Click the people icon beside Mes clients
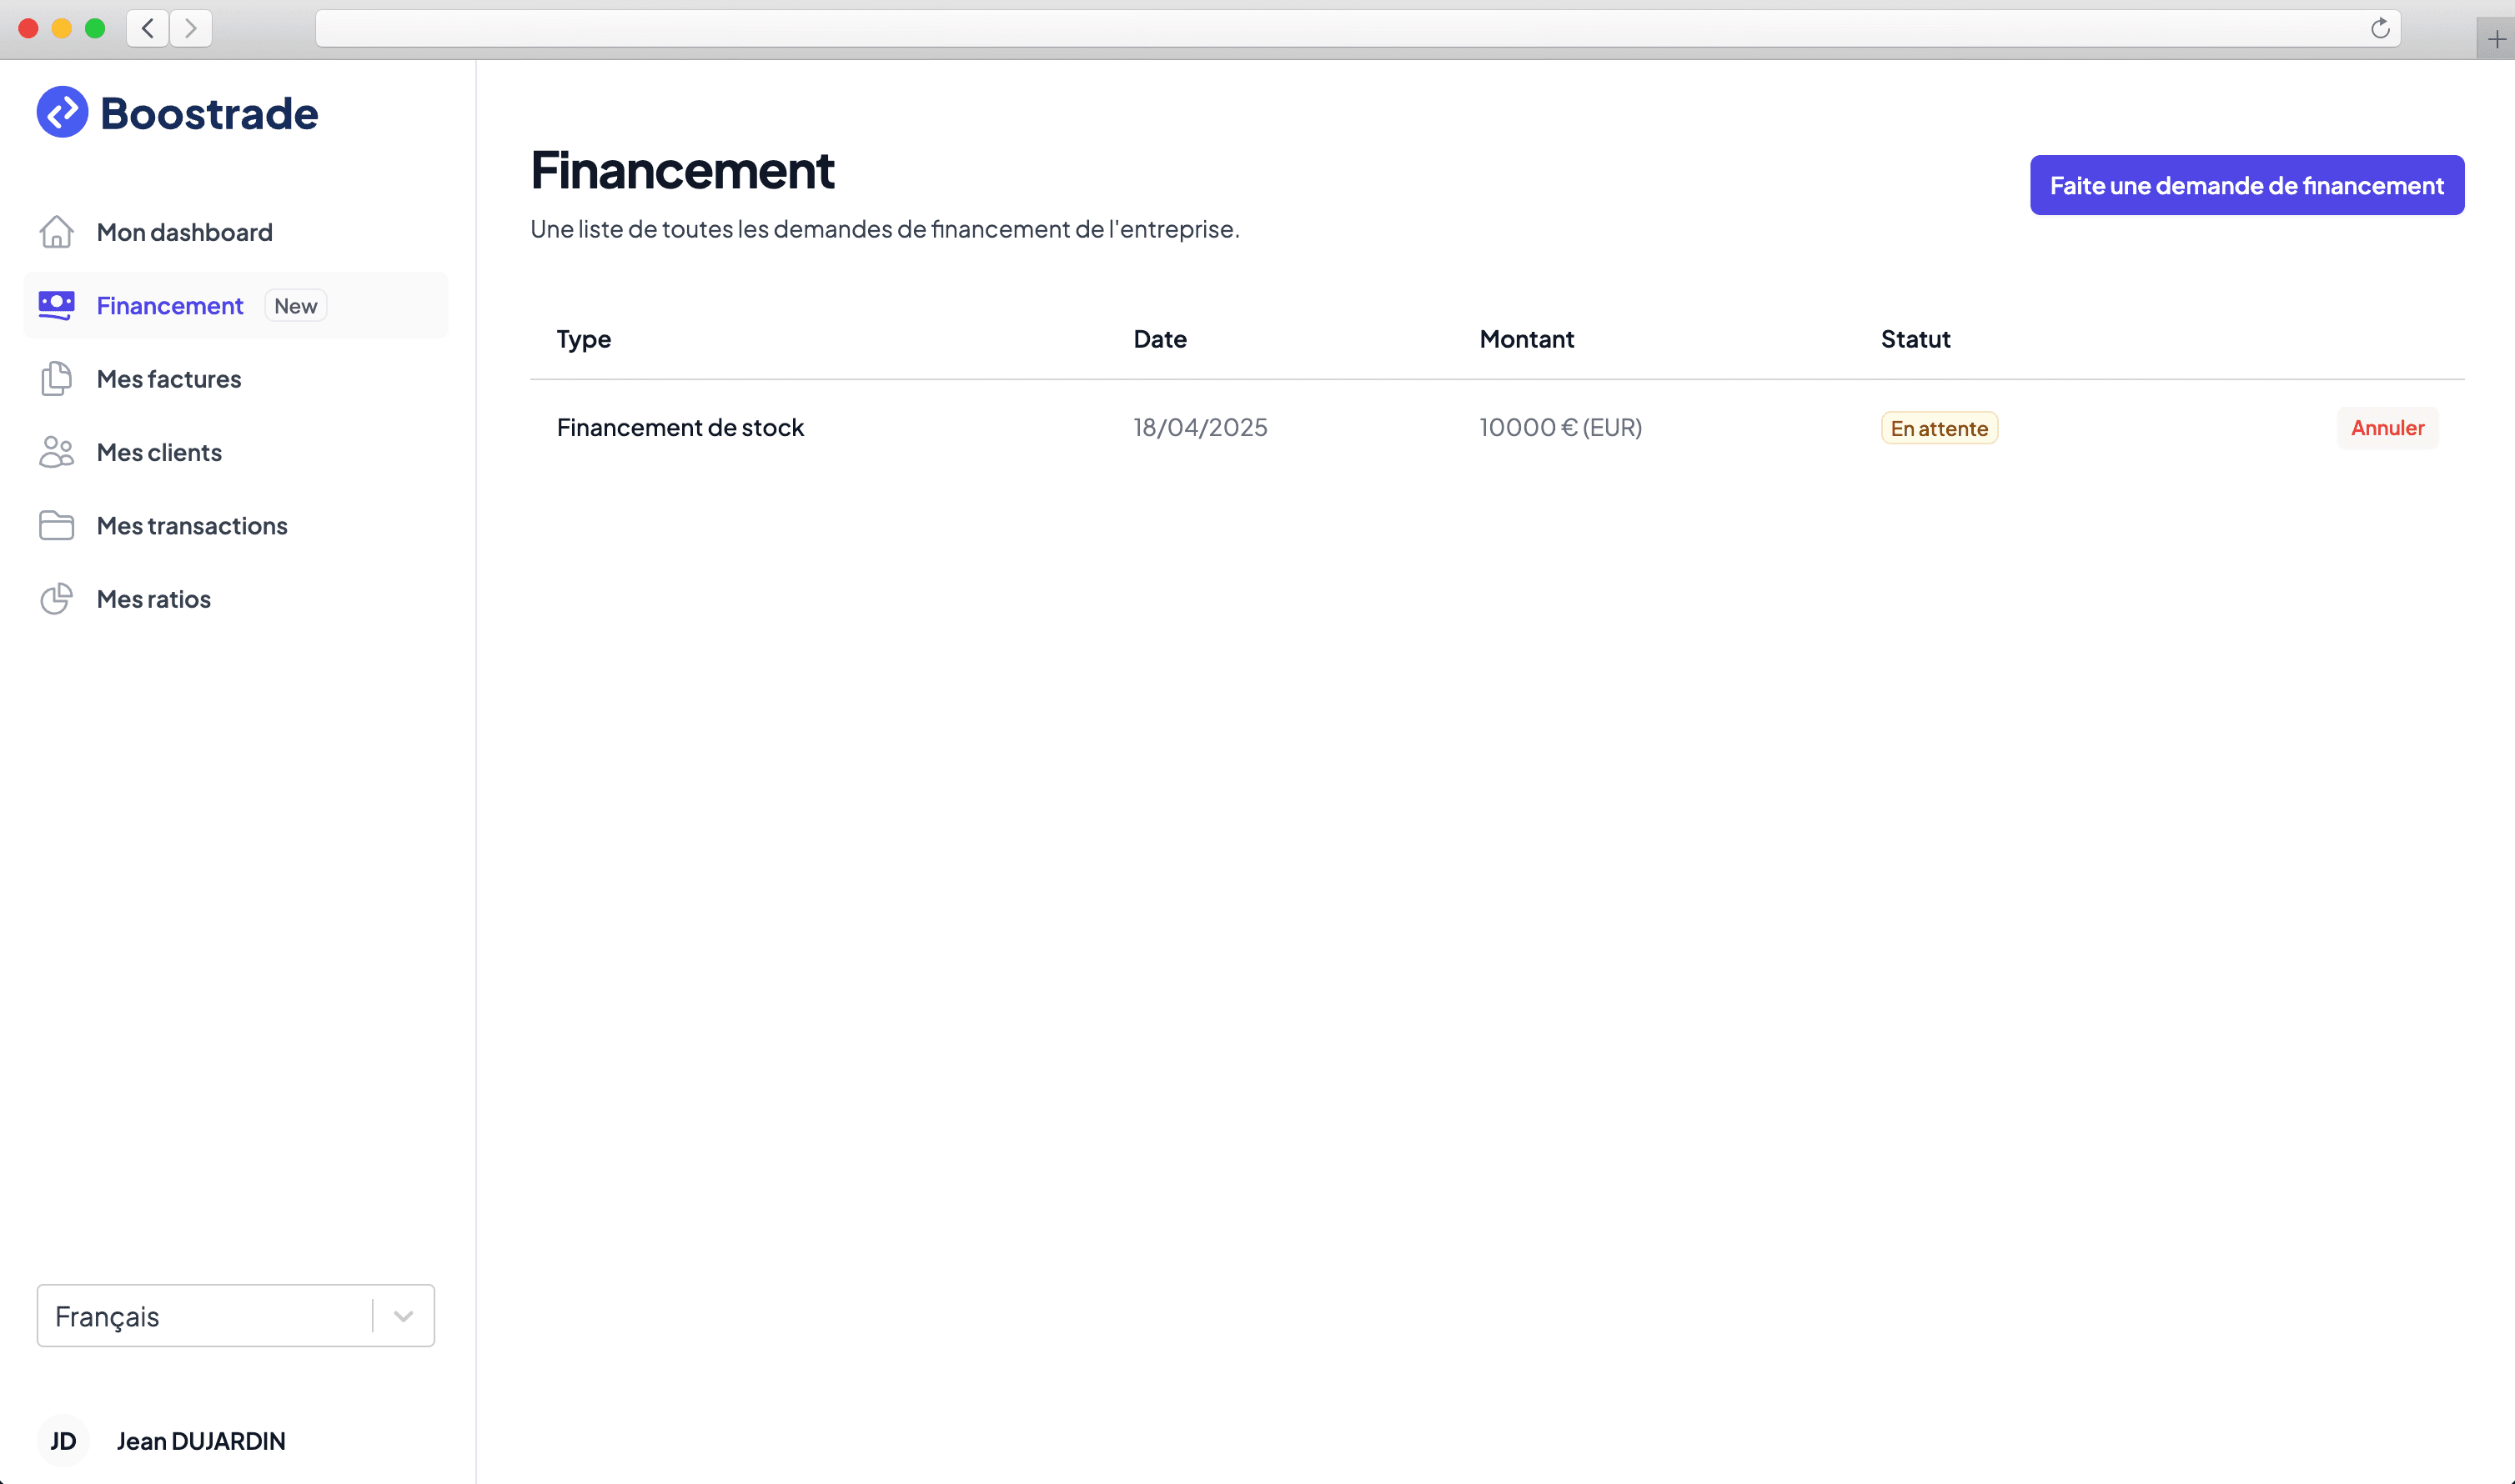The height and width of the screenshot is (1484, 2515). [56, 452]
